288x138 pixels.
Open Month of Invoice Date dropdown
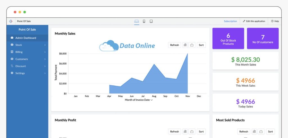[x=139, y=100]
